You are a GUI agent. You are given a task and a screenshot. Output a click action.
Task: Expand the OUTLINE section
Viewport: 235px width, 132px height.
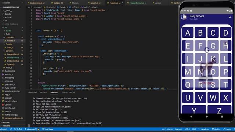(x=6, y=122)
